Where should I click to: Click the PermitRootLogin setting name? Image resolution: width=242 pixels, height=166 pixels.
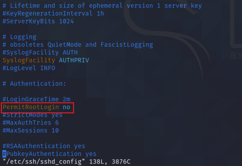pos(31,107)
